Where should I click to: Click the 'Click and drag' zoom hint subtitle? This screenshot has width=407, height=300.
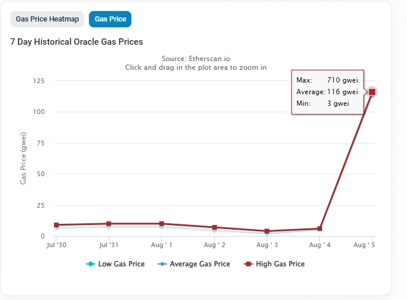click(196, 67)
